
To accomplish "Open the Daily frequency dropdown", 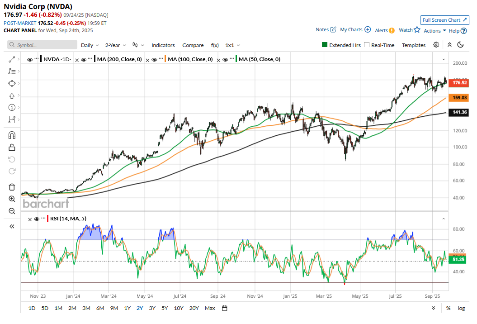I will tap(90, 45).
